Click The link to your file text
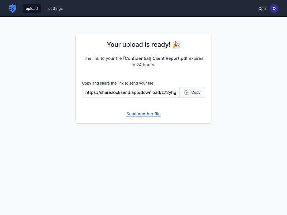This screenshot has height=215, width=287. click(x=103, y=58)
